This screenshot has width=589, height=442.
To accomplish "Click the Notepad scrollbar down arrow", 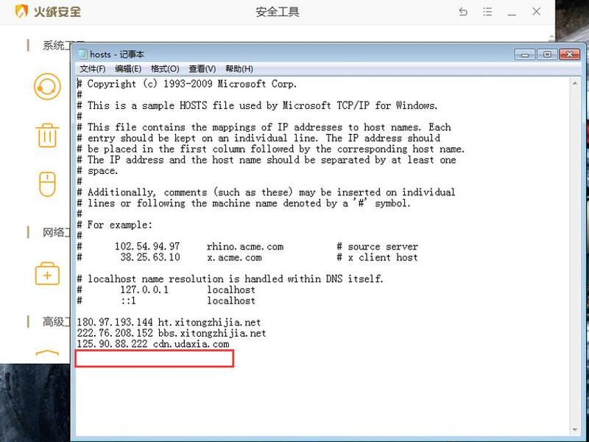I will [575, 429].
